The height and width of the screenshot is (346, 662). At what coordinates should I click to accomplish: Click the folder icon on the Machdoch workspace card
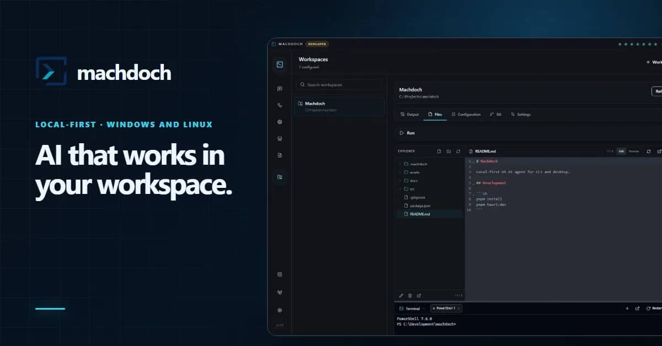click(x=300, y=104)
